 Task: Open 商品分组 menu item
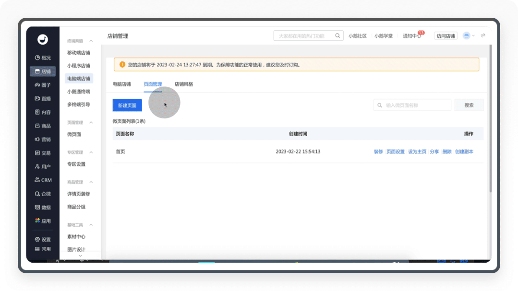pos(76,207)
